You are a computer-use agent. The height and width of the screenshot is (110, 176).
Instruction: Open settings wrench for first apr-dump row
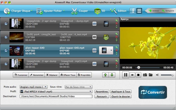[x=116, y=20]
